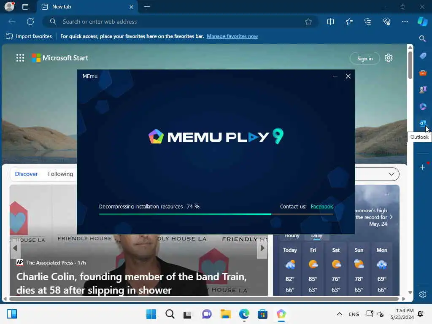Open the Copilot sidebar icon
This screenshot has width=432, height=324.
(422, 21)
